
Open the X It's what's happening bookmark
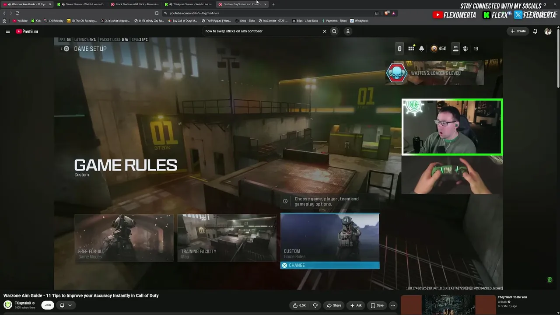point(115,21)
